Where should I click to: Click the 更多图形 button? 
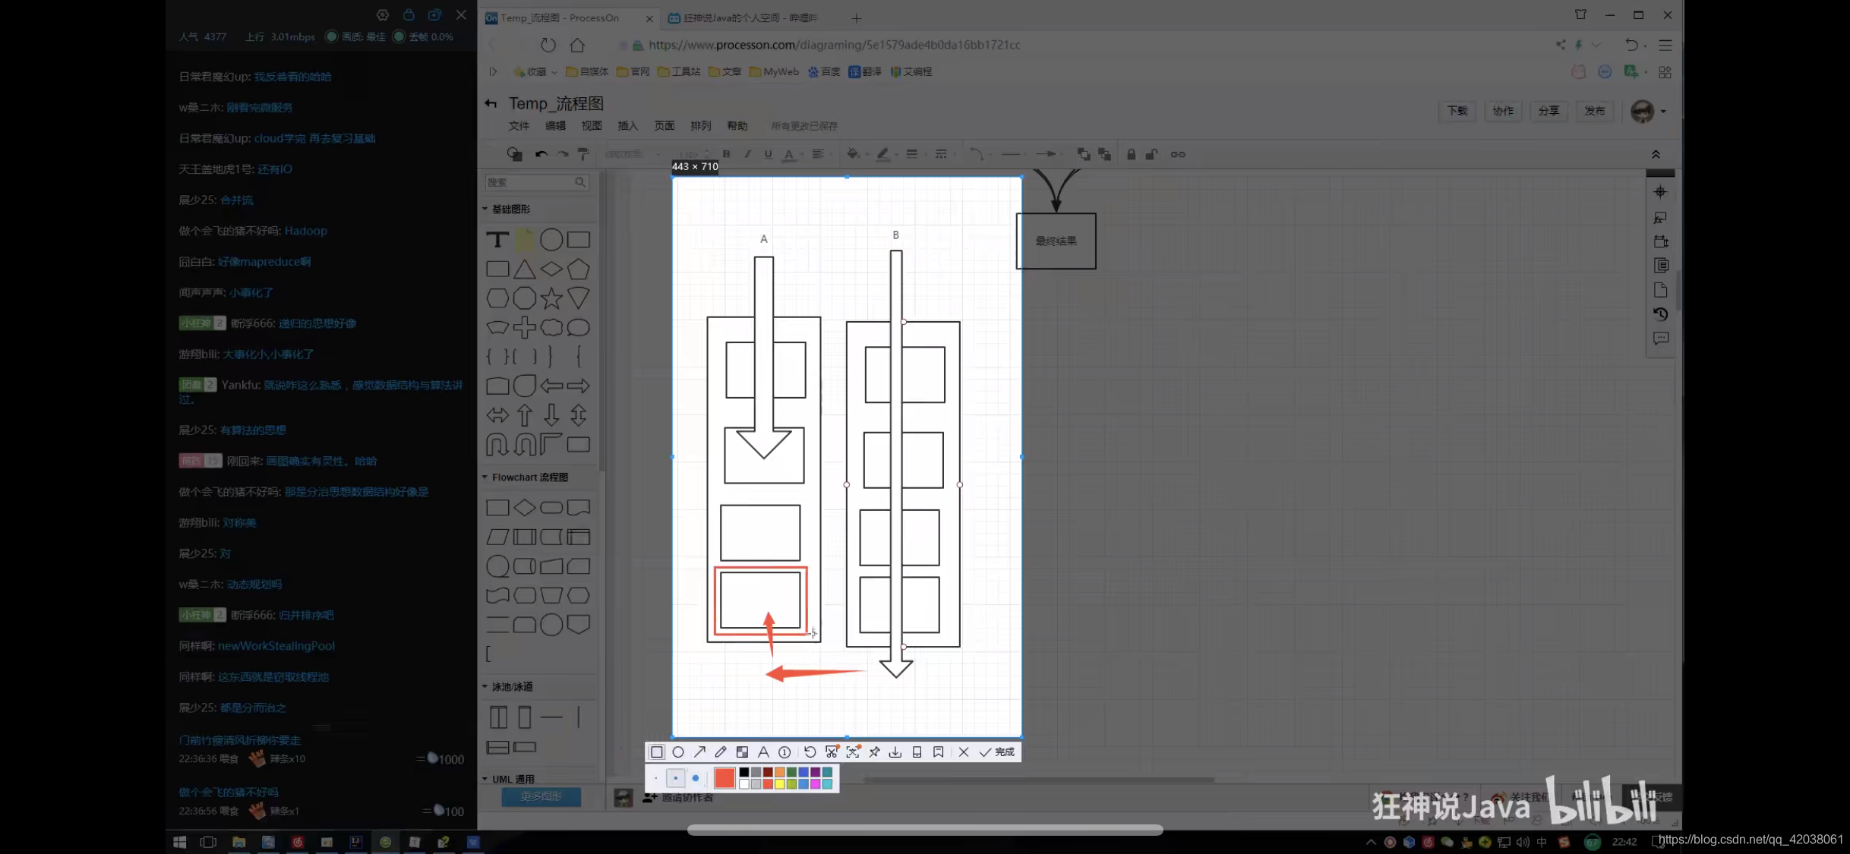541,796
